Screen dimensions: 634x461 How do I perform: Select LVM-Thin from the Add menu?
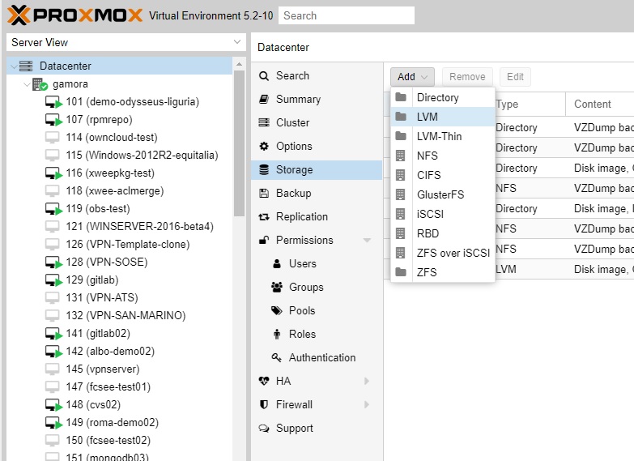[439, 136]
